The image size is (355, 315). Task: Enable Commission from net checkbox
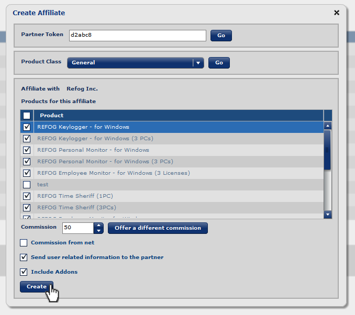24,243
